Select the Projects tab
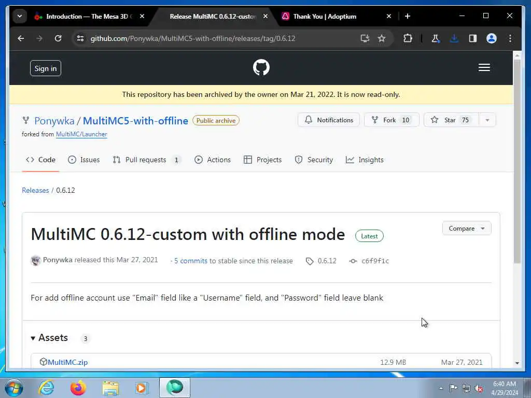 click(x=262, y=160)
